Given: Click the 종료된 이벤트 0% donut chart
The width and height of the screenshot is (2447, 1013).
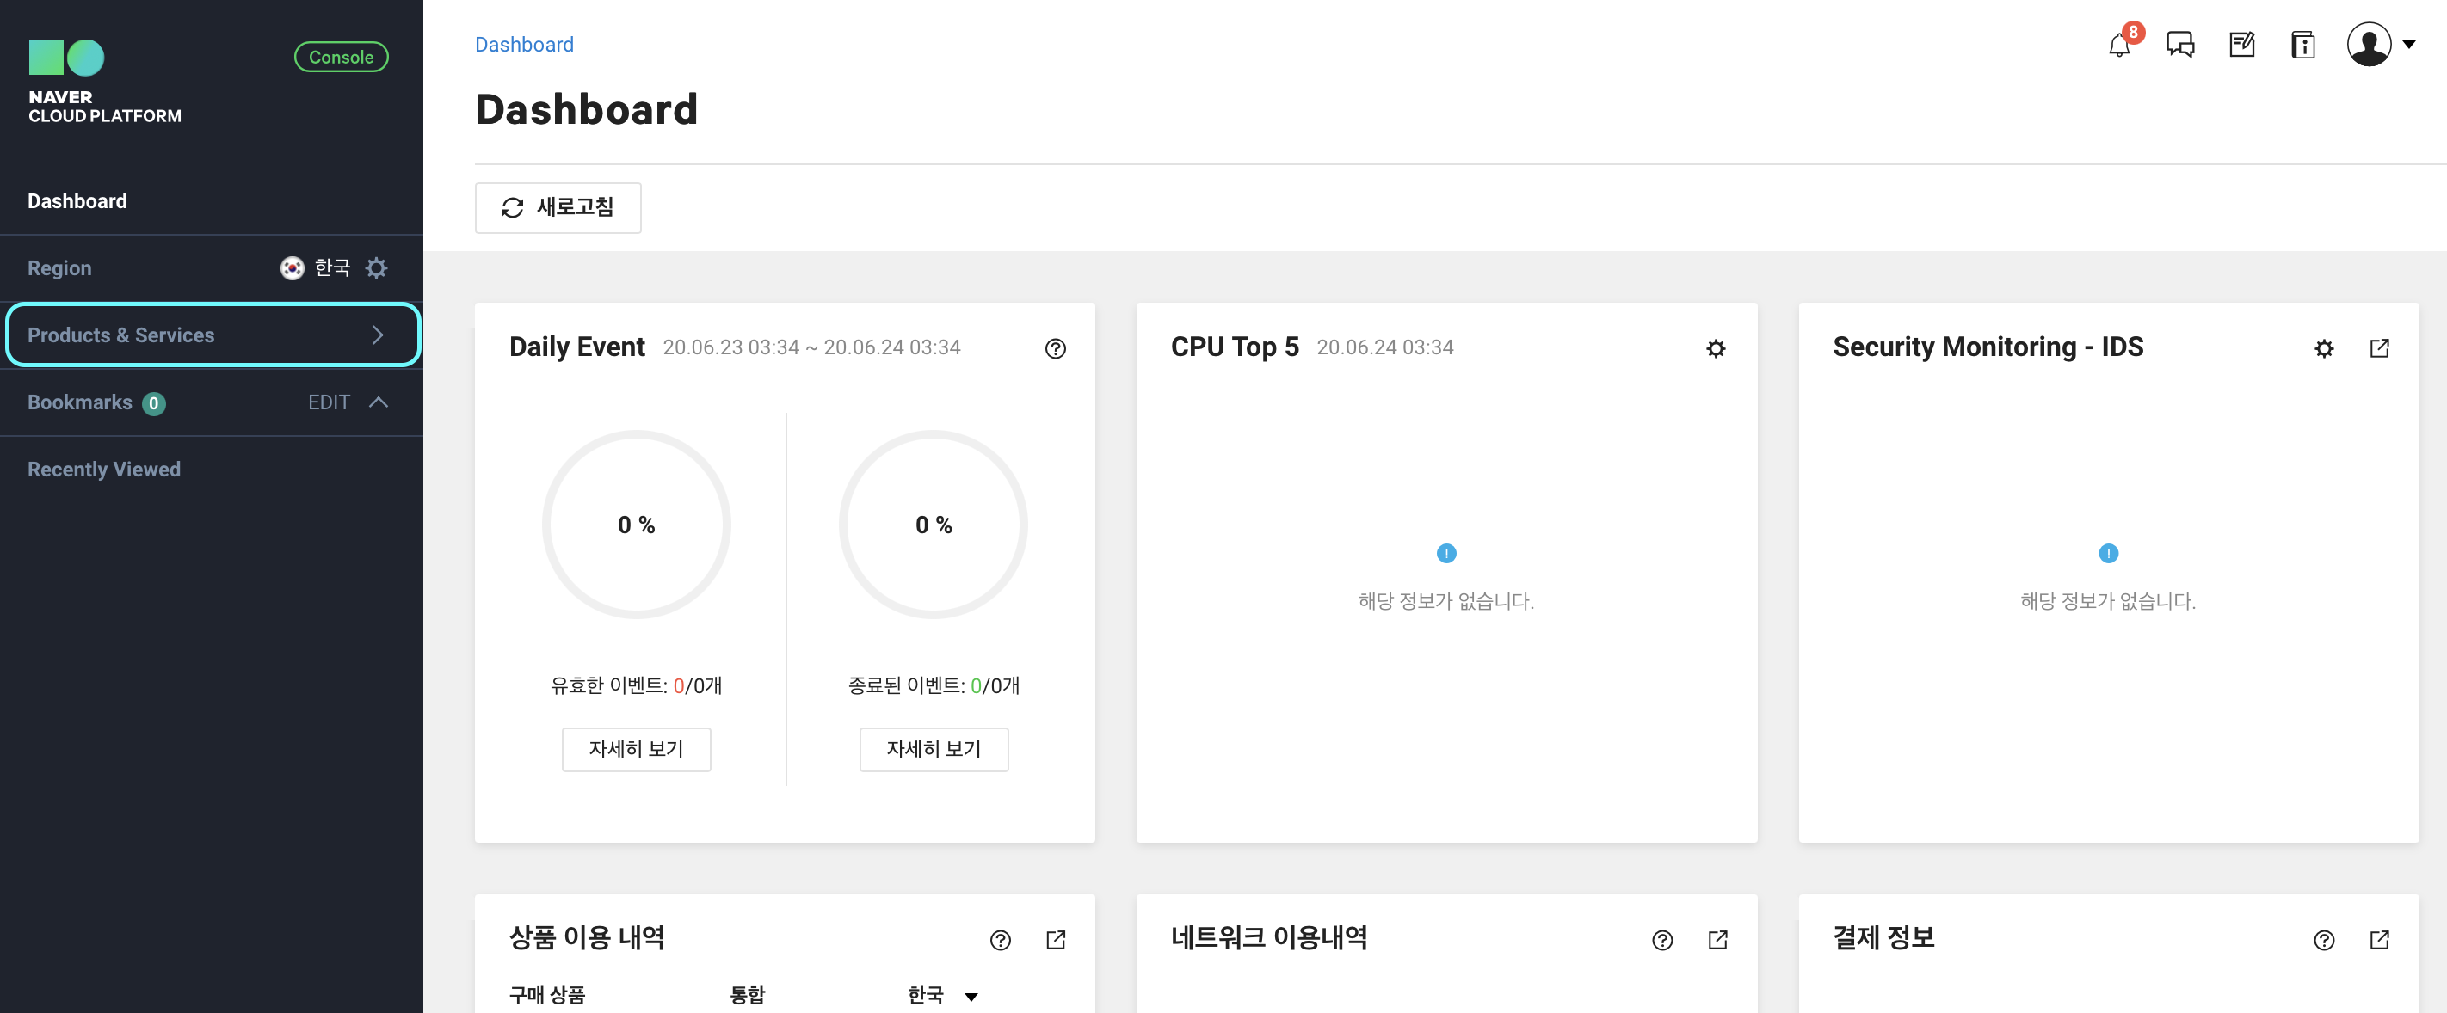Looking at the screenshot, I should click(x=933, y=525).
